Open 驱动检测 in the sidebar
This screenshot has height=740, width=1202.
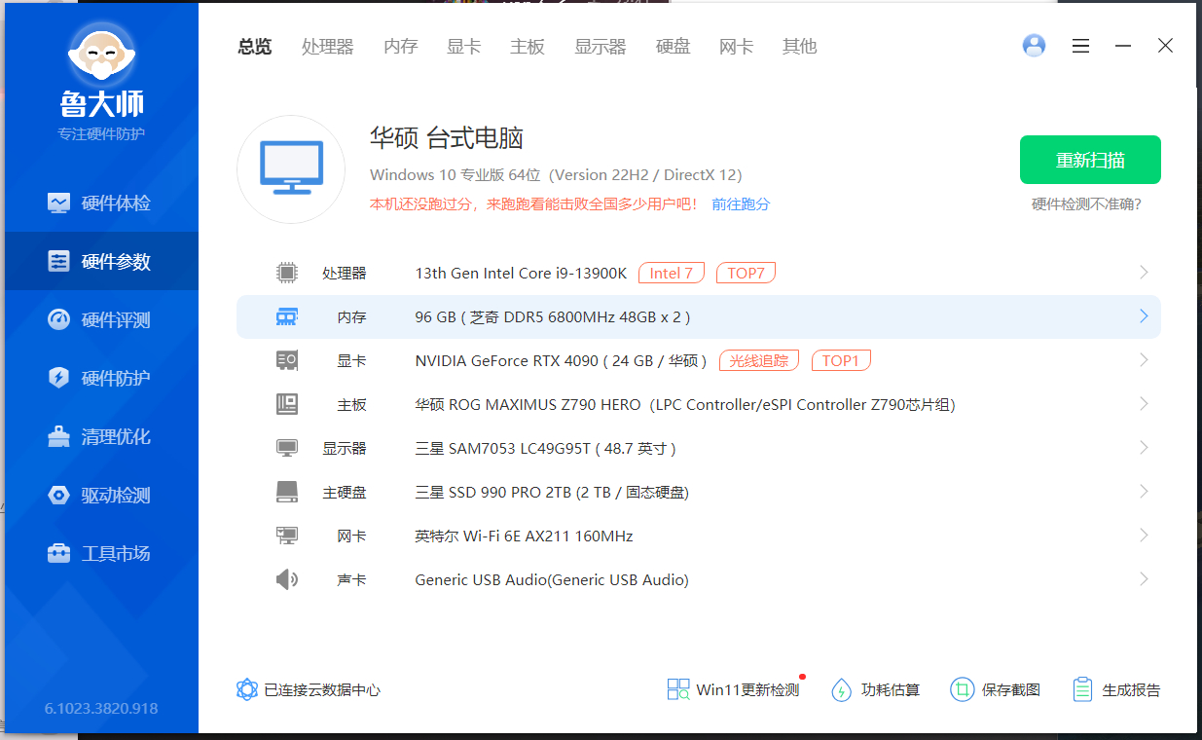click(101, 496)
